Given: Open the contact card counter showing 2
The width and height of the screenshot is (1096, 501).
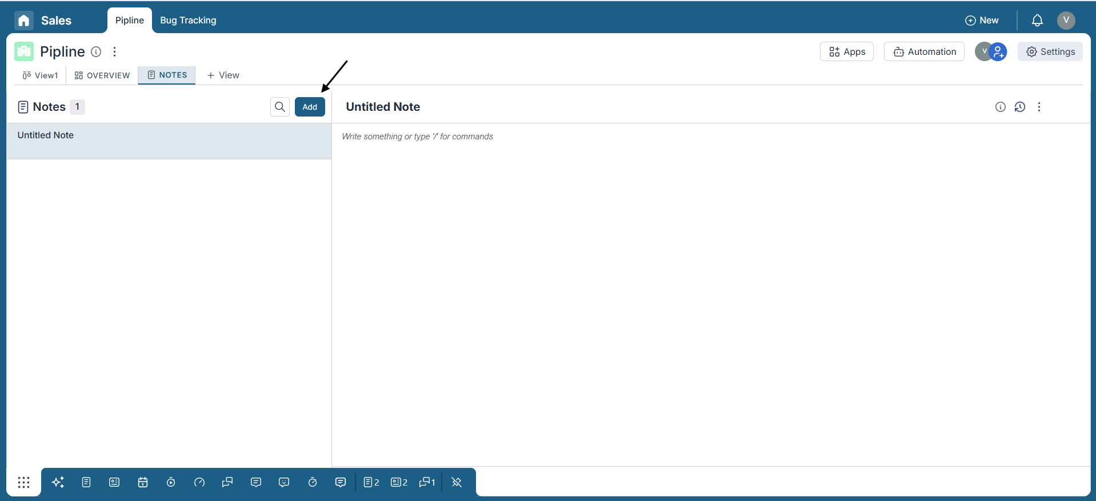Looking at the screenshot, I should 399,482.
